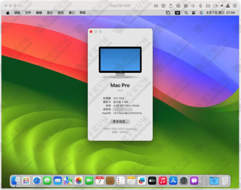Open the Apple menu
Viewport: 241px width, 190px height.
click(8, 13)
